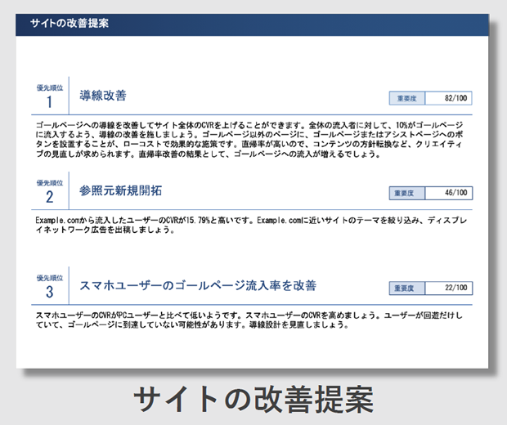Open the 導線改善 heading
The height and width of the screenshot is (425, 507).
pos(103,96)
